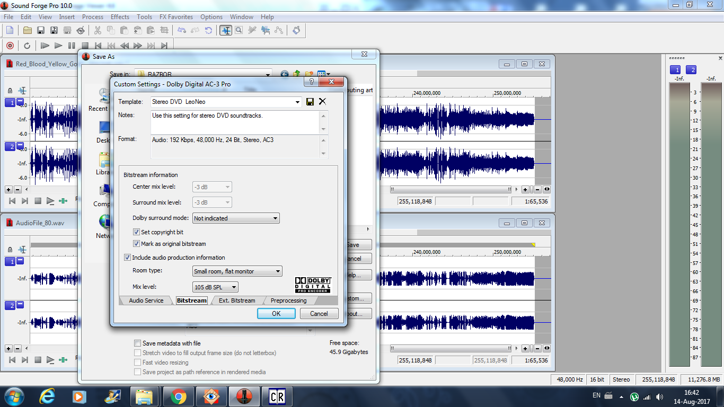Screen dimensions: 724x407
Task: Click the Surround mix level dropdown
Action: [212, 202]
